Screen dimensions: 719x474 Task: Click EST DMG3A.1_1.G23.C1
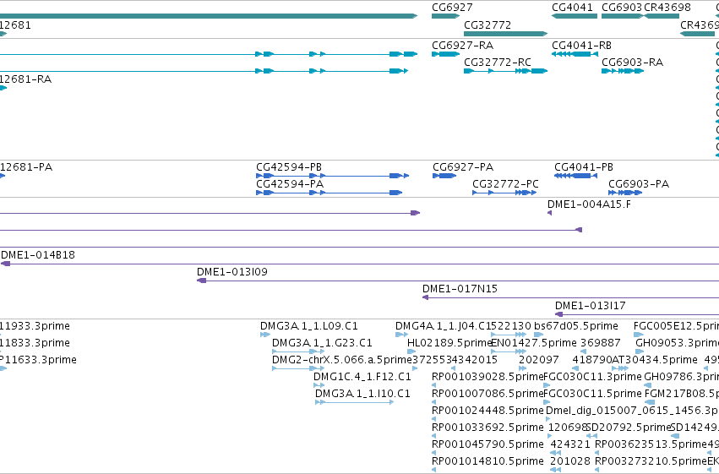tap(298, 351)
